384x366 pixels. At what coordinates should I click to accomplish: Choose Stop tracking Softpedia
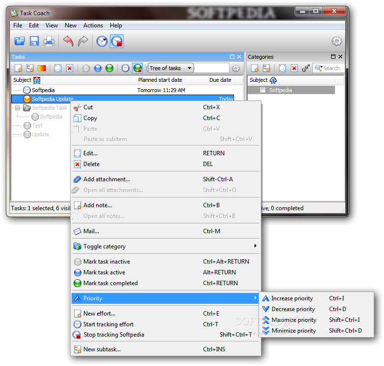(x=166, y=335)
